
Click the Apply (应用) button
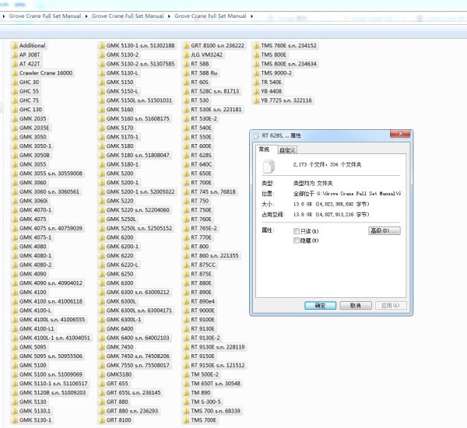click(x=391, y=305)
